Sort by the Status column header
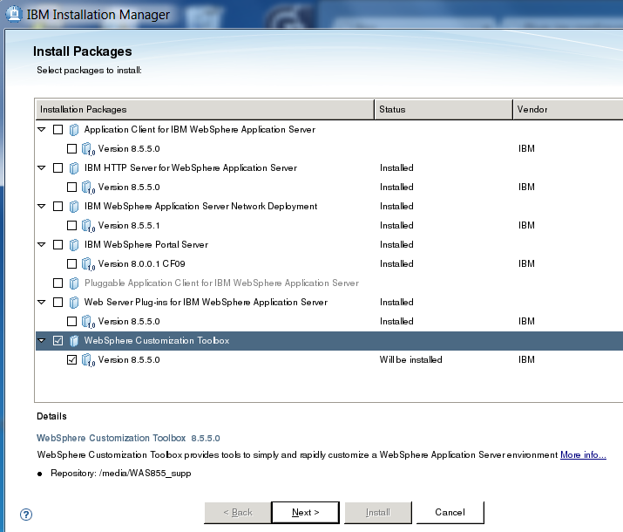This screenshot has width=623, height=532. point(444,109)
